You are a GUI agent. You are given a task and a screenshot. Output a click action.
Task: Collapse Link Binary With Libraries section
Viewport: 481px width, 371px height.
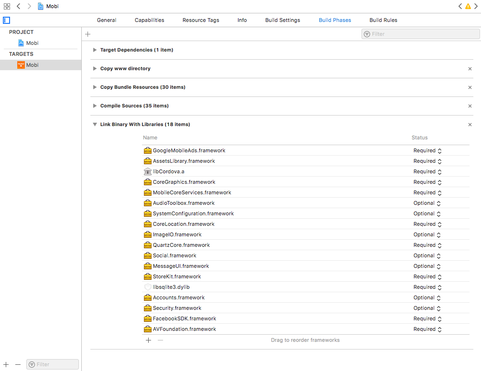point(95,125)
